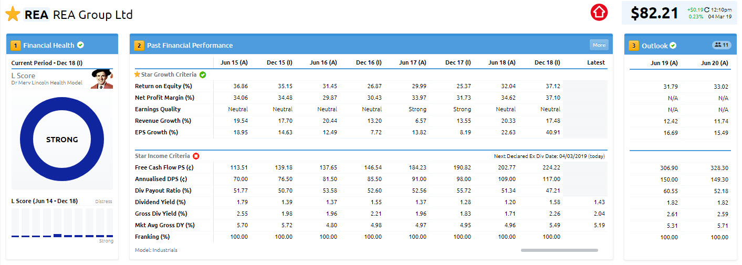The width and height of the screenshot is (742, 265).
Task: Click the analysts count badge showing 11
Action: [x=721, y=45]
